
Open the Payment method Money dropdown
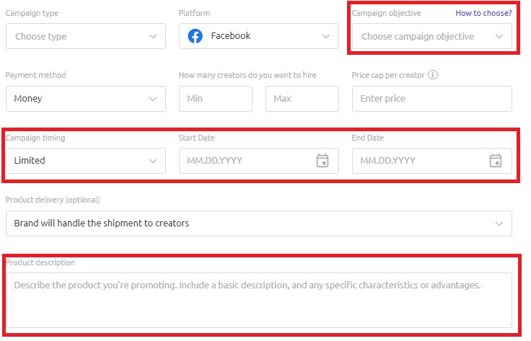(x=86, y=99)
